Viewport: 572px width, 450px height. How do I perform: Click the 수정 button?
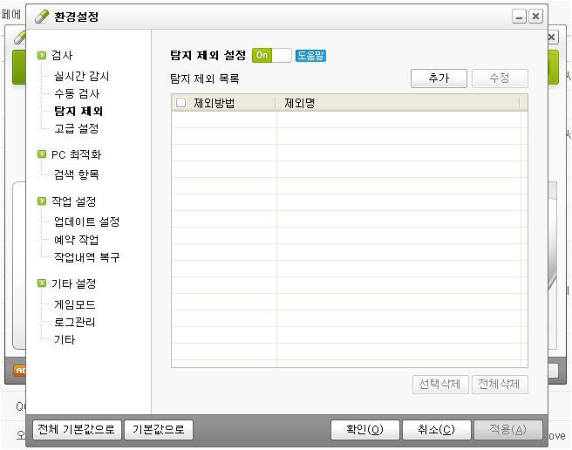500,78
